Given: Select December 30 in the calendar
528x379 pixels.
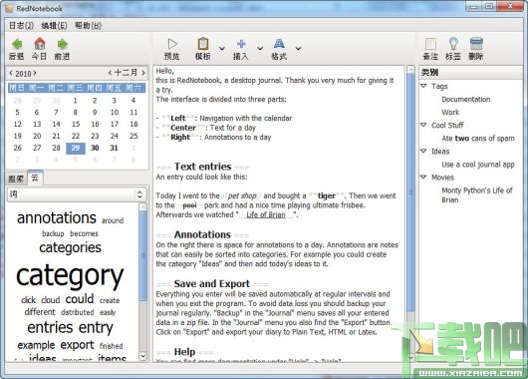Looking at the screenshot, I should pyautogui.click(x=95, y=148).
